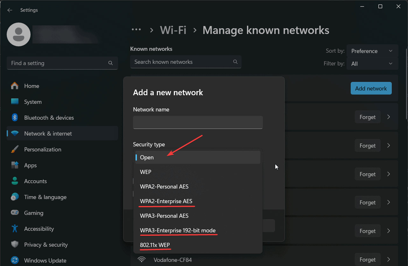Click the Accessibility person icon
This screenshot has height=266, width=408.
15,229
